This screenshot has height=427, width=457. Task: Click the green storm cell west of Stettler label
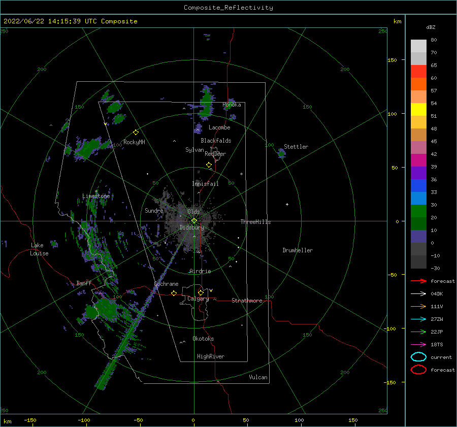(281, 153)
